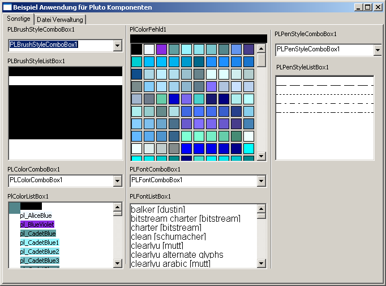Click the down arrow of the color grid scrollbar
The image size is (386, 286).
coord(261,156)
